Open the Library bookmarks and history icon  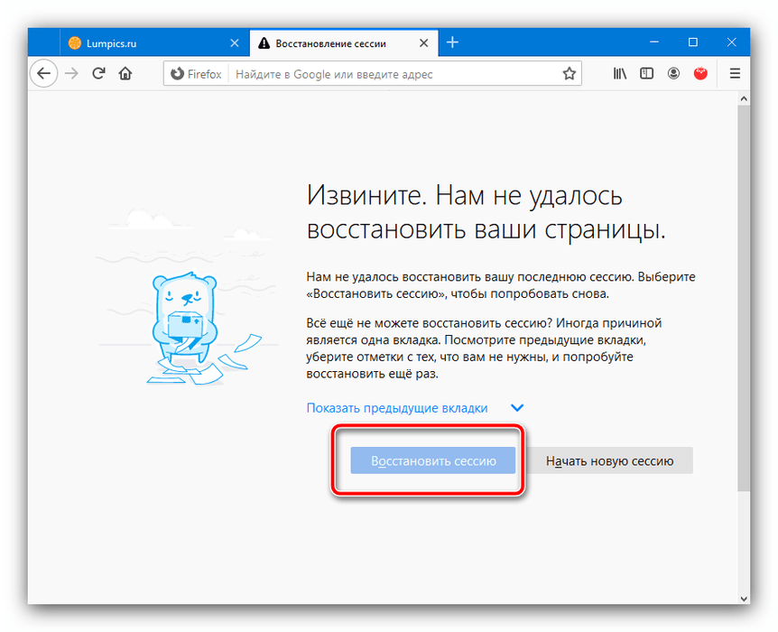(620, 74)
